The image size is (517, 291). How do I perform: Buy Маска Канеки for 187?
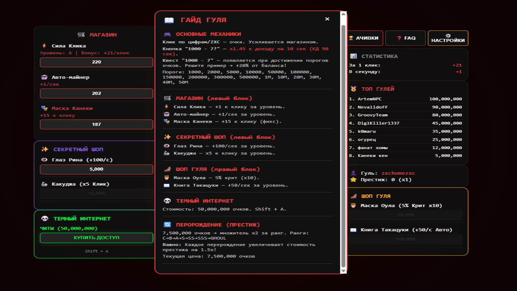pos(97,125)
